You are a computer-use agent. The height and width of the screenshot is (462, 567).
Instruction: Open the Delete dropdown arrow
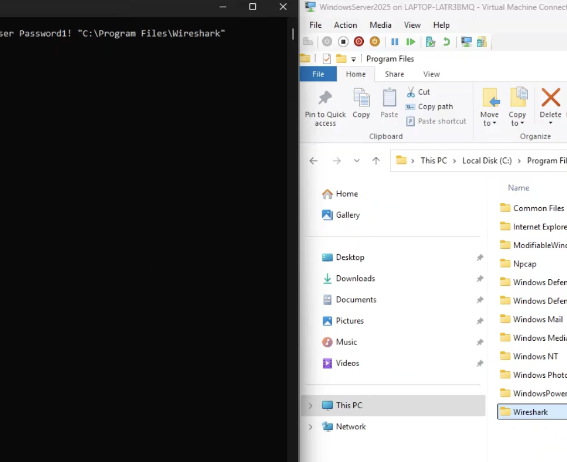point(550,123)
